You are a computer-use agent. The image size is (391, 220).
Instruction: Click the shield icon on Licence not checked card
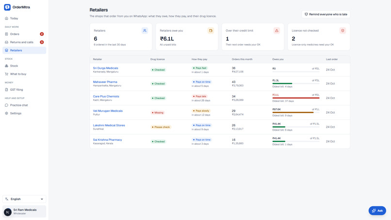pyautogui.click(x=342, y=31)
